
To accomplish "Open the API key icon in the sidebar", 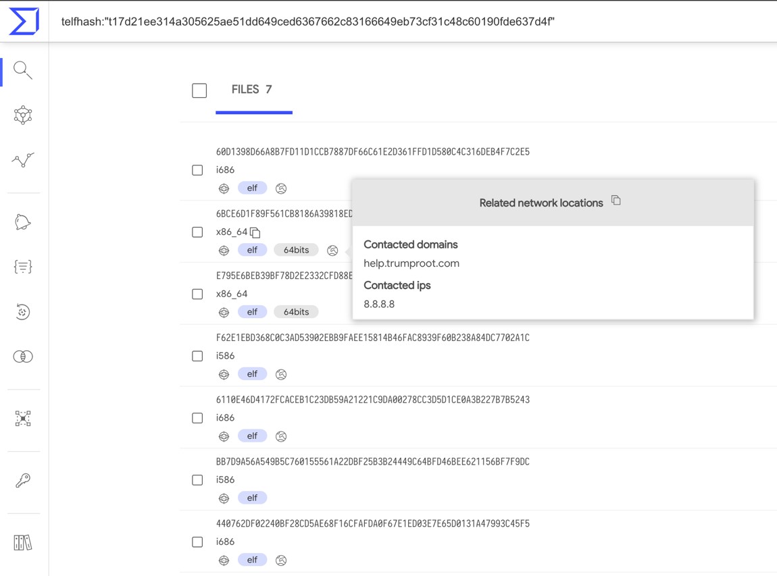I will (23, 480).
